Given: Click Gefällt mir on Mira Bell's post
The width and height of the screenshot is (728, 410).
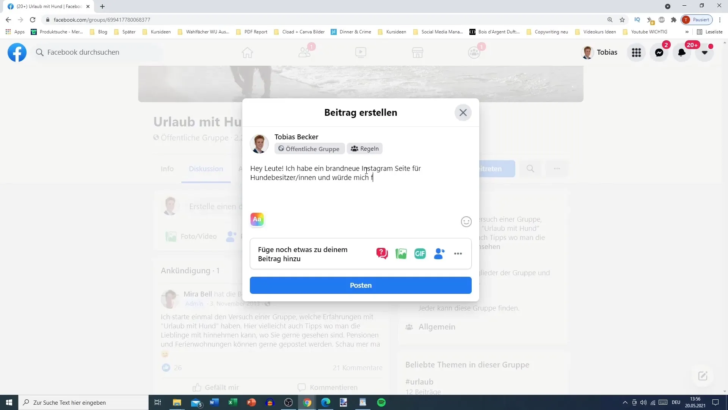Looking at the screenshot, I should pyautogui.click(x=216, y=387).
